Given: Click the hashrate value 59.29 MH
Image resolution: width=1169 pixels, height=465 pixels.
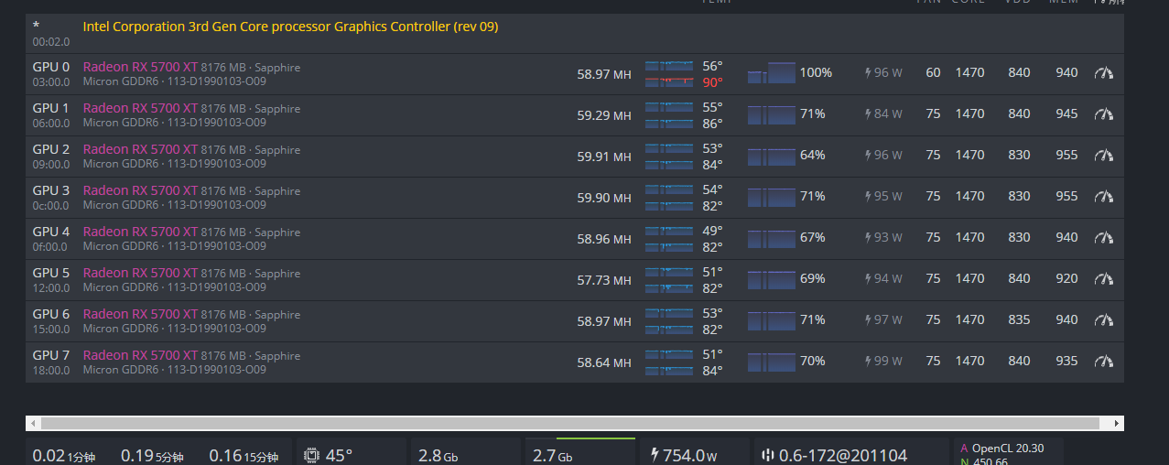Looking at the screenshot, I should [604, 115].
